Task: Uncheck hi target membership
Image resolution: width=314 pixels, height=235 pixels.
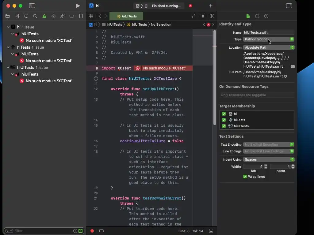Action: 224,114
